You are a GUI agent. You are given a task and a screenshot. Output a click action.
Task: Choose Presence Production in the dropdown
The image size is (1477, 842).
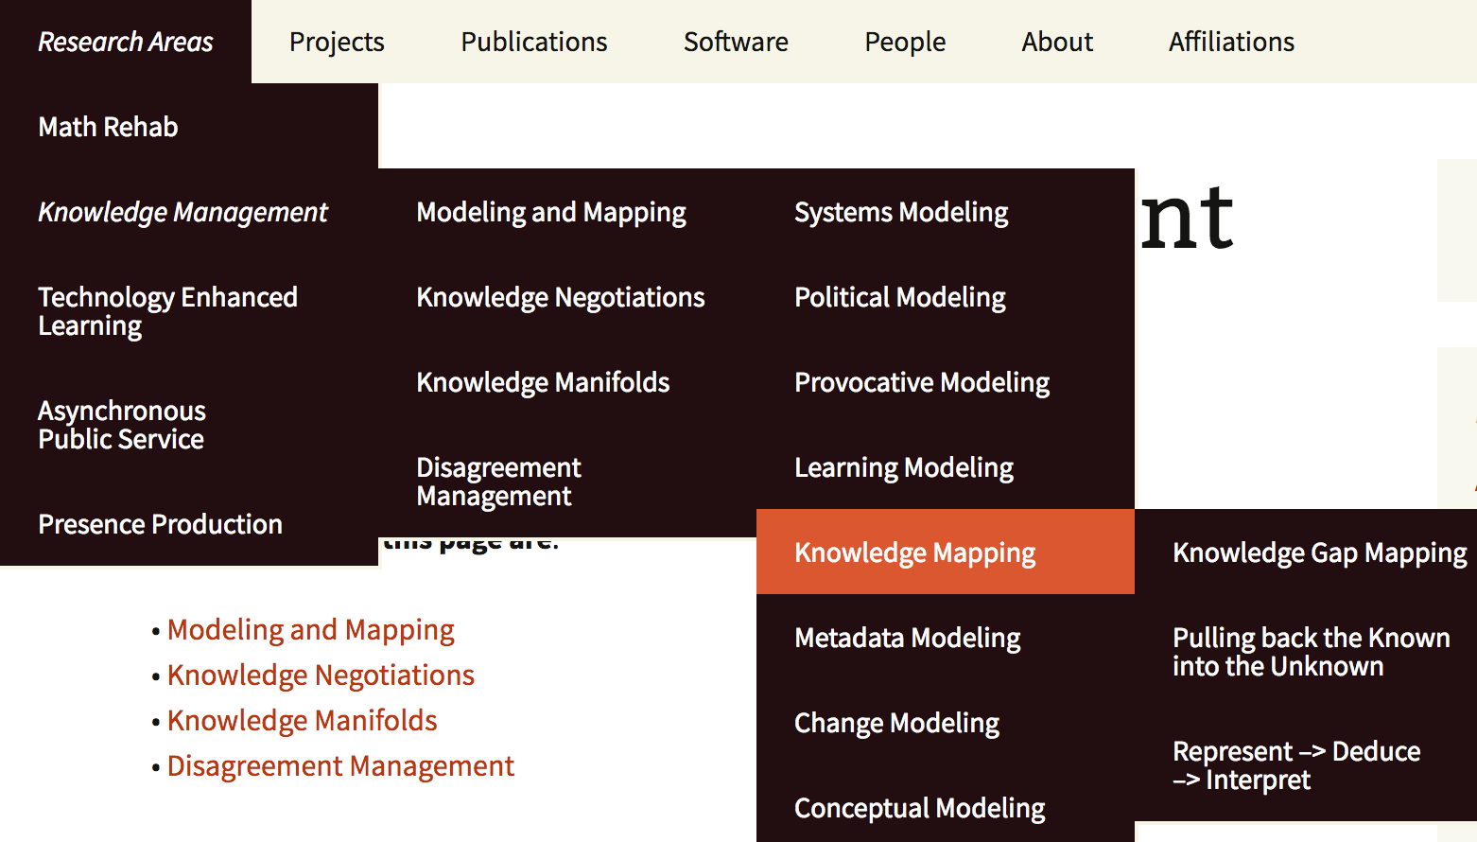(x=160, y=524)
